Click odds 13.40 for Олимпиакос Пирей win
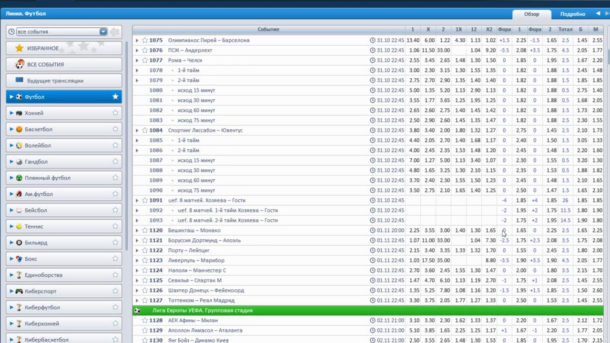Screen dimensions: 610x343 (x=413, y=40)
